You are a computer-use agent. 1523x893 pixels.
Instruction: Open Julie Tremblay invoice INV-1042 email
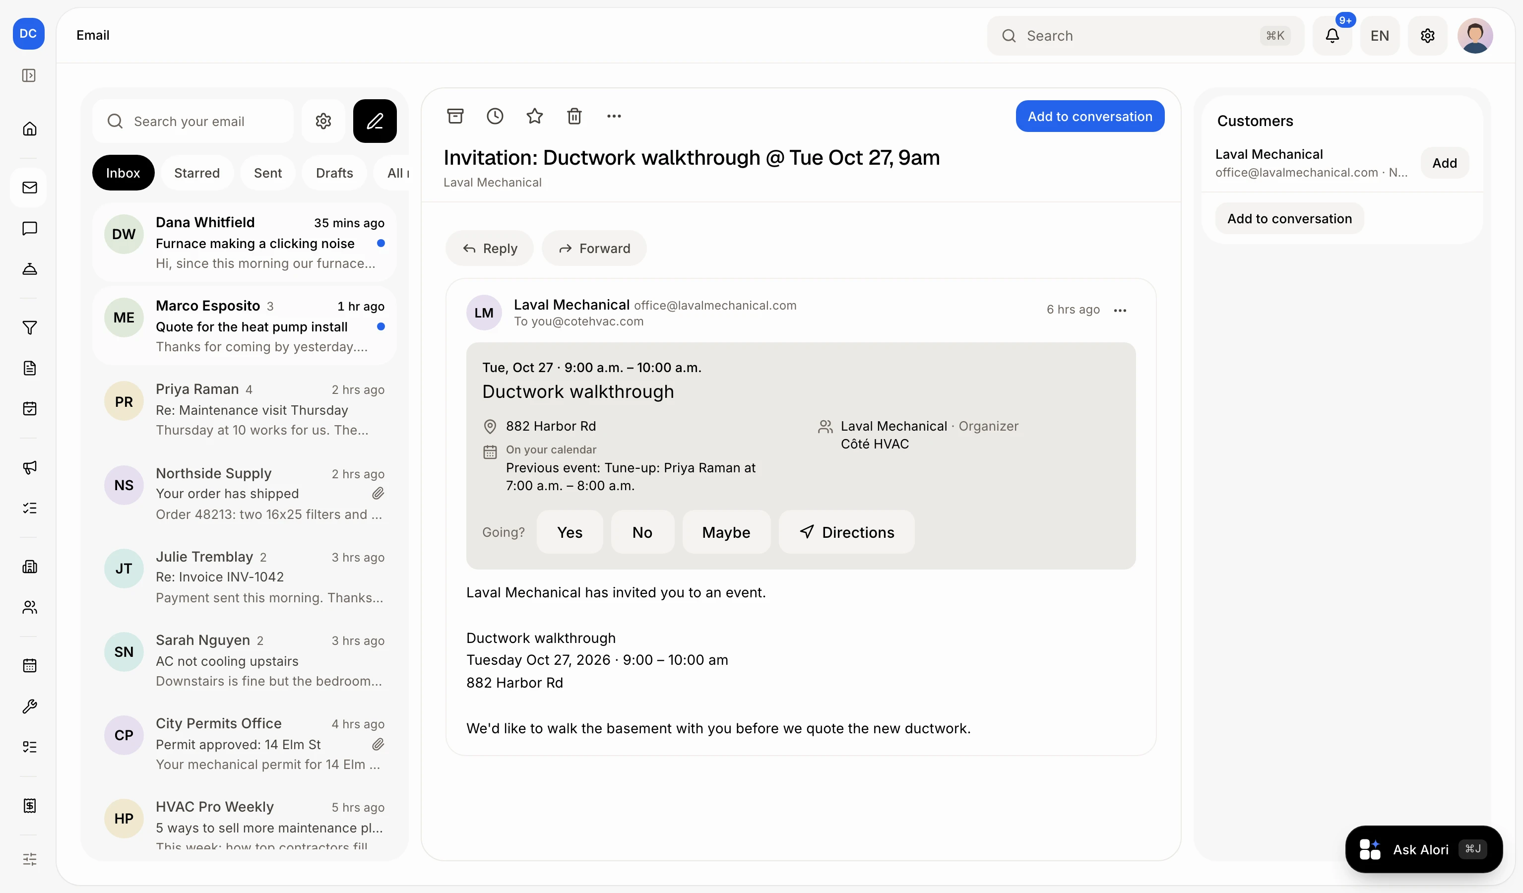(x=244, y=576)
